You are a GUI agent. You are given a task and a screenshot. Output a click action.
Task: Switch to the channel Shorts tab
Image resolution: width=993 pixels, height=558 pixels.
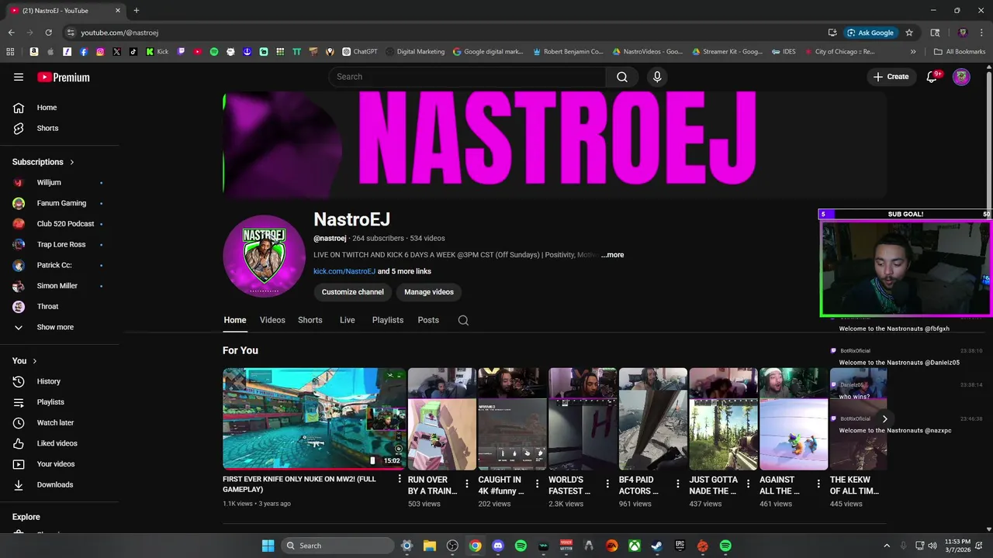pos(310,320)
